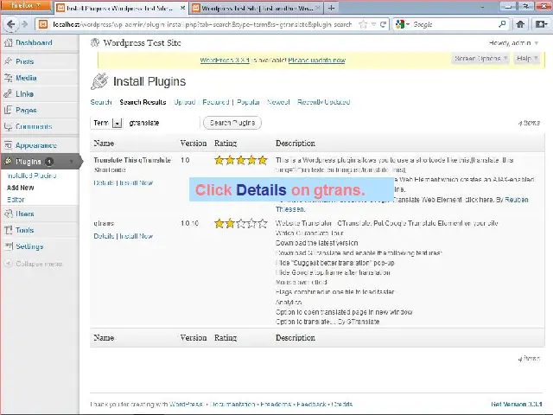Click the Comments bubble icon
Viewport: 553px width, 415px height.
pyautogui.click(x=8, y=126)
